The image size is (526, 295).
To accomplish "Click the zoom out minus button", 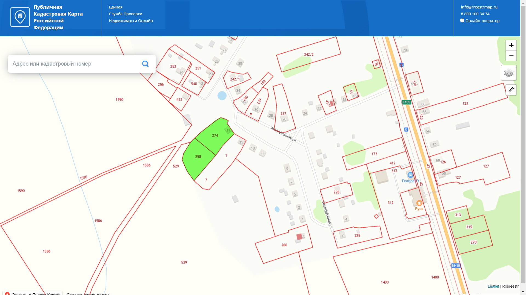I will pyautogui.click(x=511, y=56).
